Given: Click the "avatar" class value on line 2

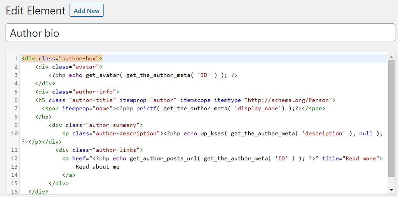Looking at the screenshot, I should 86,67.
